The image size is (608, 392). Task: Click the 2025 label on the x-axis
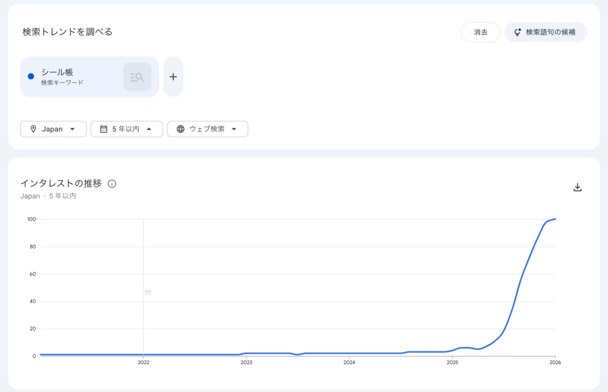tap(452, 363)
